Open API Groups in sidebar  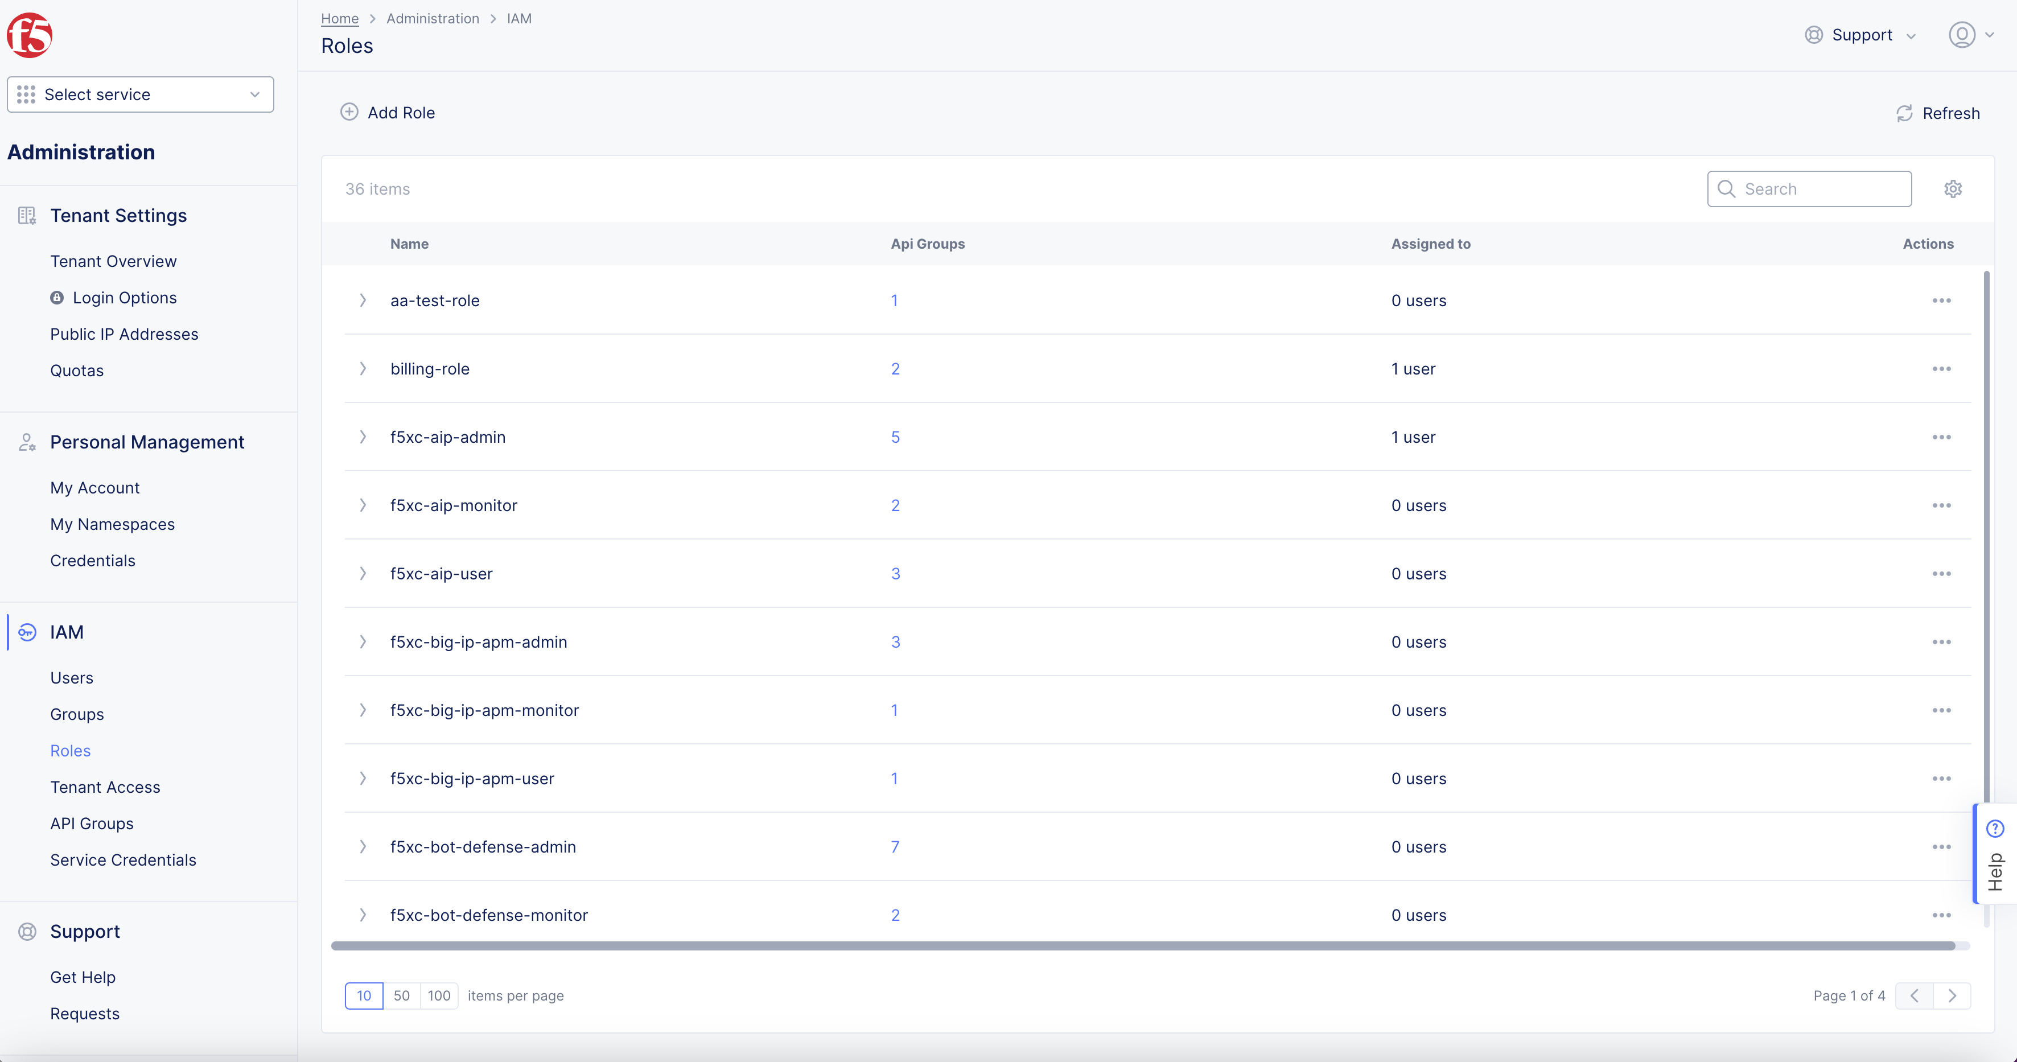(92, 823)
